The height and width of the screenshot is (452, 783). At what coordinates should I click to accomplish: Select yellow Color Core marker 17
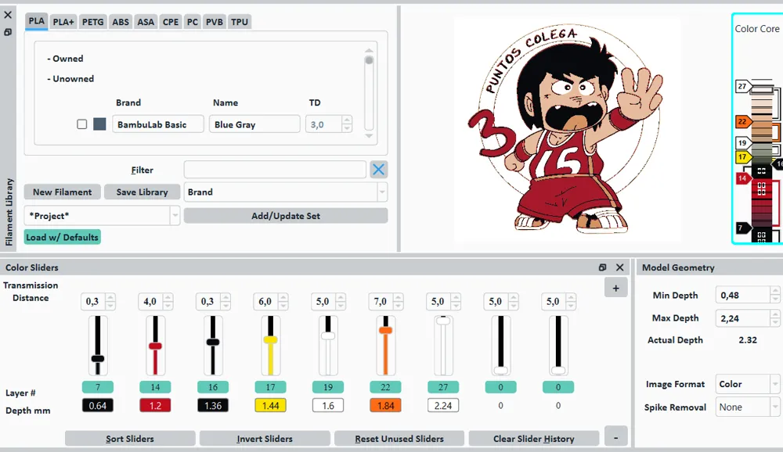[x=742, y=157]
